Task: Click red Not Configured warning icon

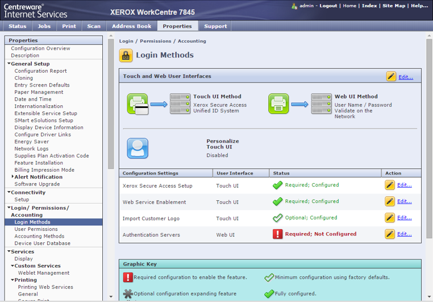Action: (278, 234)
